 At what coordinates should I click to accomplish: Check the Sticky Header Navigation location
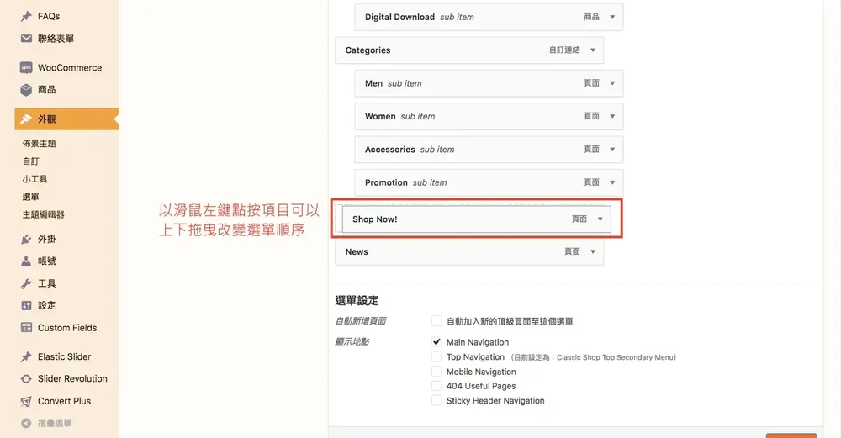click(436, 400)
